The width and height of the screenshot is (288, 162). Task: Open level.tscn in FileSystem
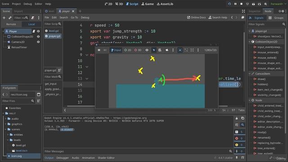click(x=22, y=151)
